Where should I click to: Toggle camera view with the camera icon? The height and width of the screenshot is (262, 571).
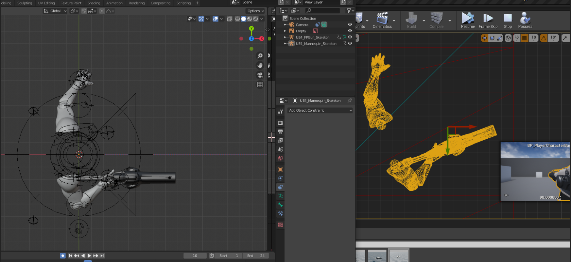pos(260,75)
